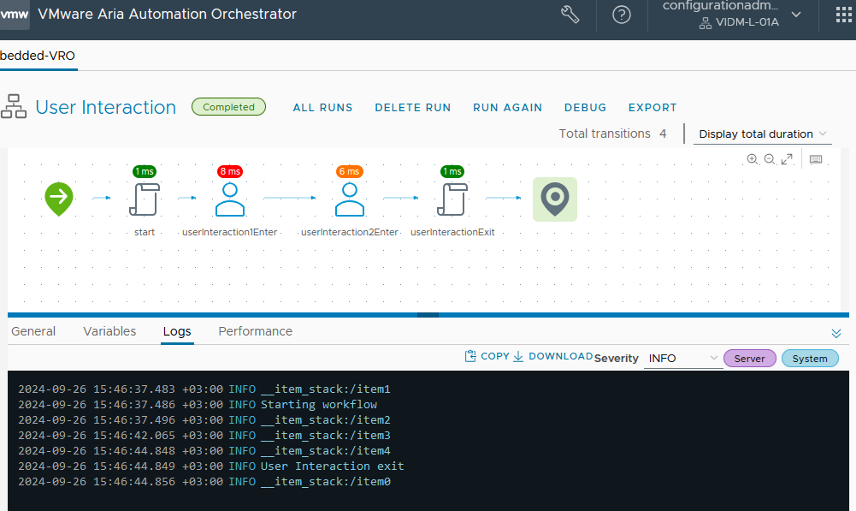
Task: Click the VMware vmw logo
Action: coord(15,15)
